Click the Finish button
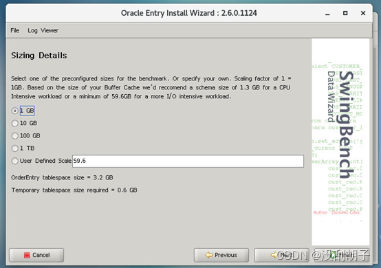The height and width of the screenshot is (268, 381). click(x=342, y=255)
